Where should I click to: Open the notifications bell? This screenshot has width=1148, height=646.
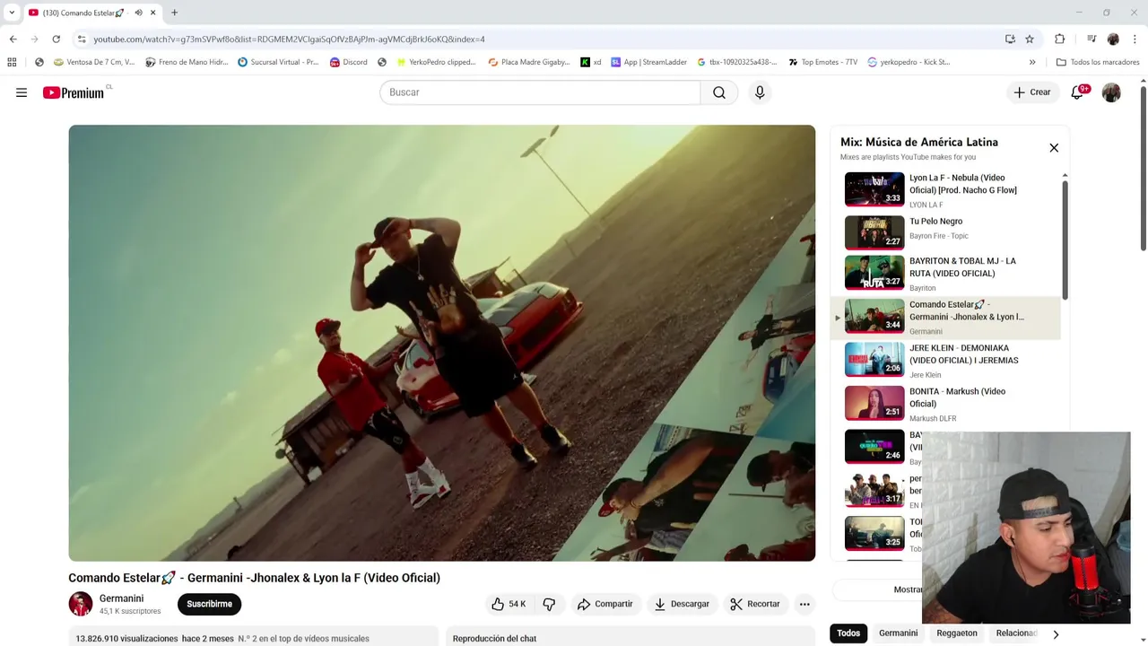[x=1077, y=92]
